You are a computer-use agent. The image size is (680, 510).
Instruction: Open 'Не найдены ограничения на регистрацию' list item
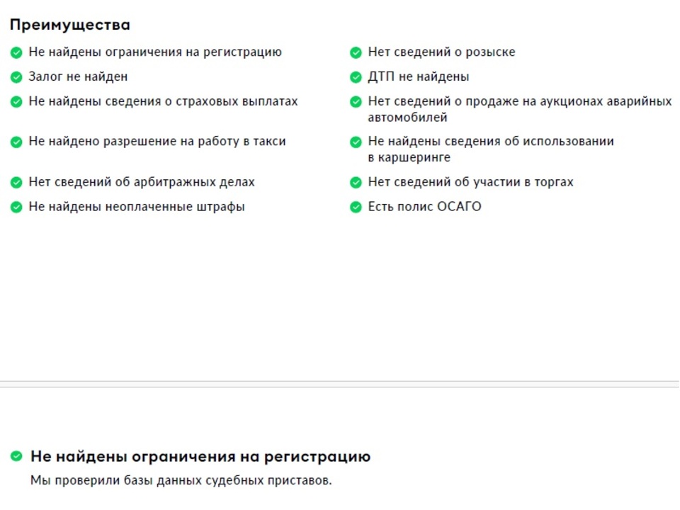pyautogui.click(x=155, y=52)
